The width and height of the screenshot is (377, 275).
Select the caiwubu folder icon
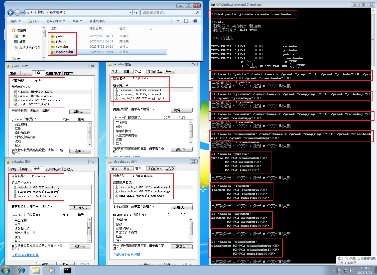point(53,46)
